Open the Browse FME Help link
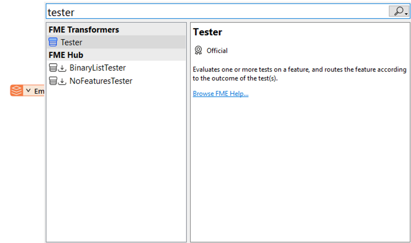The width and height of the screenshot is (411, 243). pyautogui.click(x=220, y=94)
